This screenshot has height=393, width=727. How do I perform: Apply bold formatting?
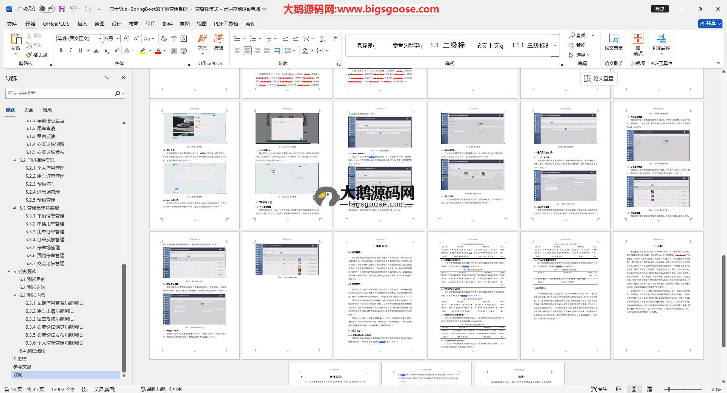click(61, 51)
